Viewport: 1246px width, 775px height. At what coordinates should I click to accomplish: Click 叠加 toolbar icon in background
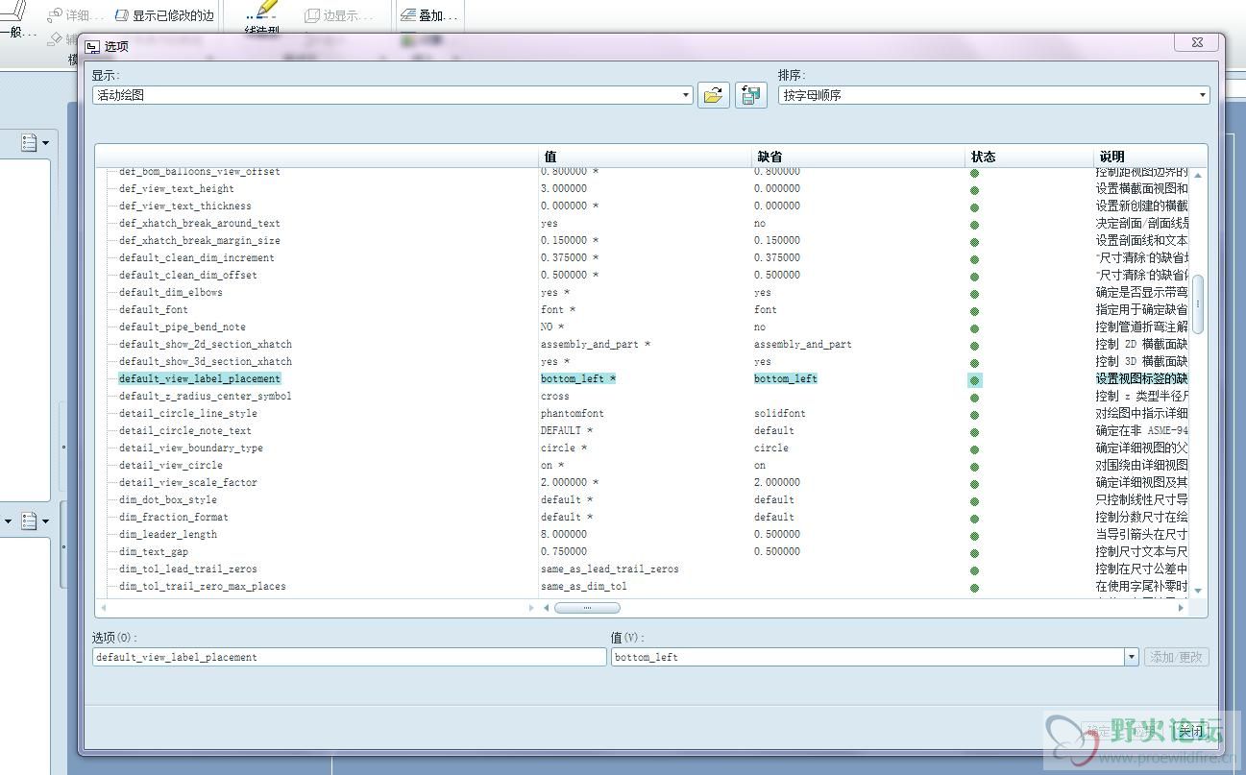pyautogui.click(x=408, y=15)
